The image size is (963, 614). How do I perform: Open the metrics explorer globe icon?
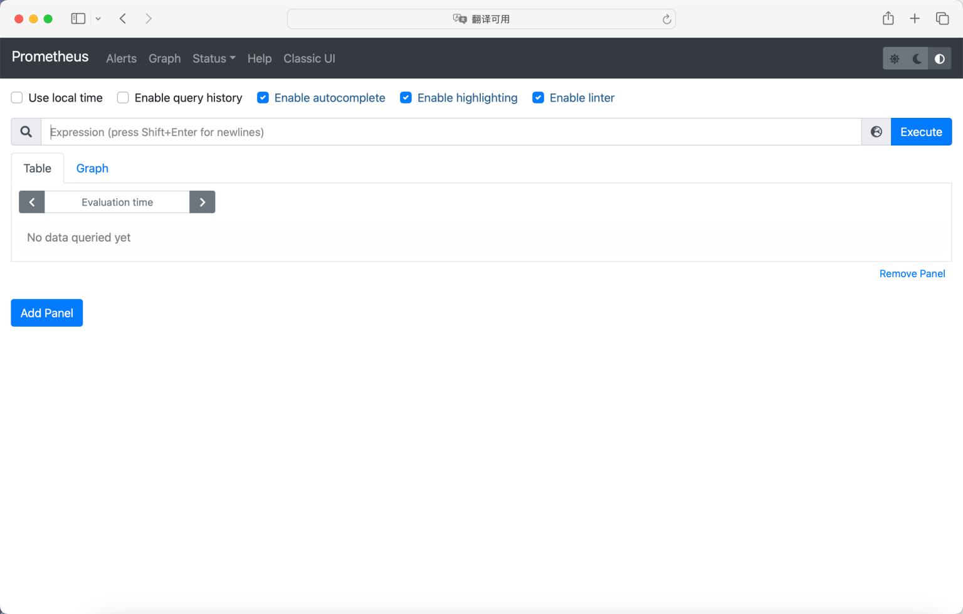point(875,132)
